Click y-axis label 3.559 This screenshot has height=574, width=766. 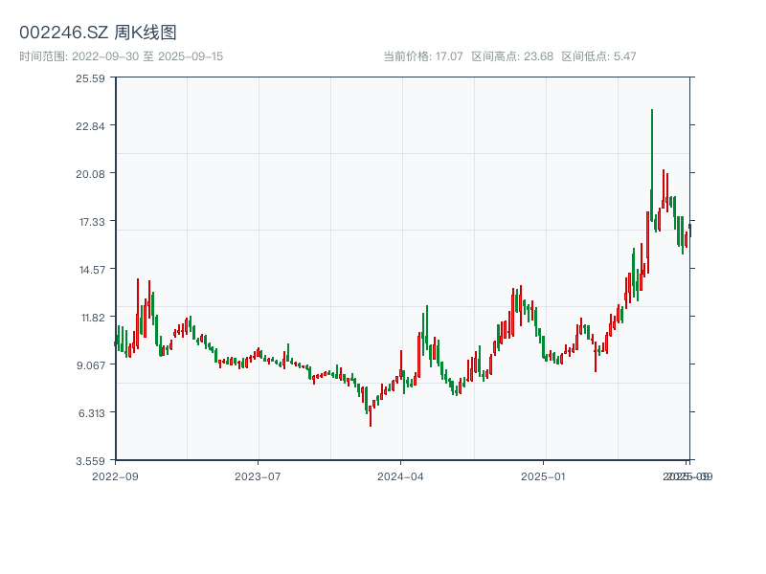[x=90, y=461]
